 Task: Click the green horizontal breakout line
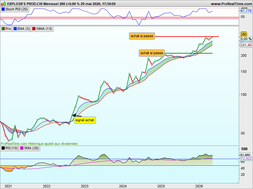pyautogui.click(x=188, y=53)
